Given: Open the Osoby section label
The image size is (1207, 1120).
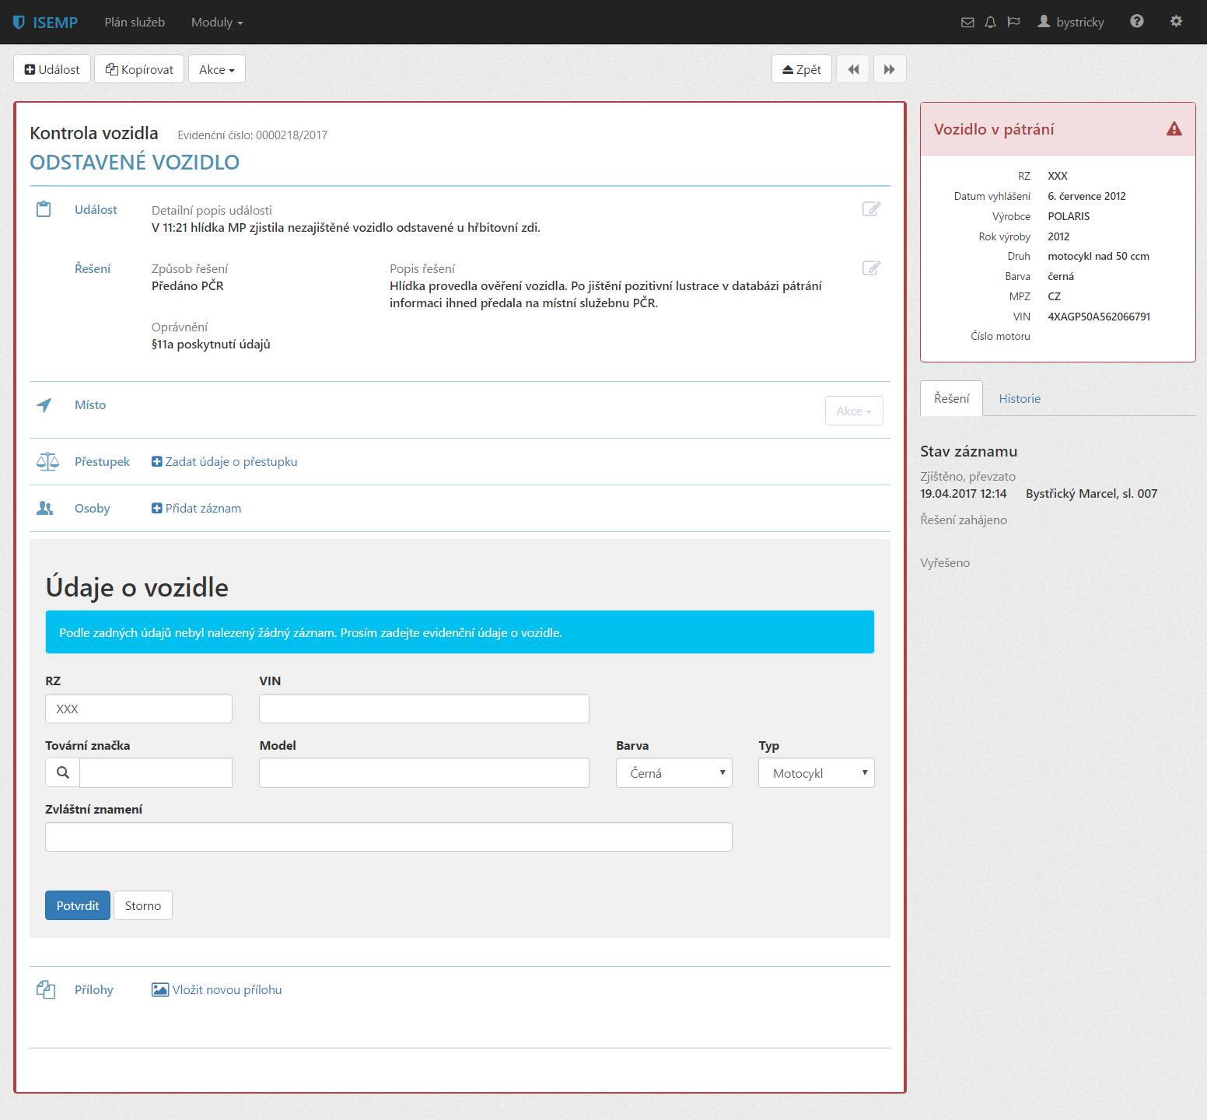Looking at the screenshot, I should 92,508.
